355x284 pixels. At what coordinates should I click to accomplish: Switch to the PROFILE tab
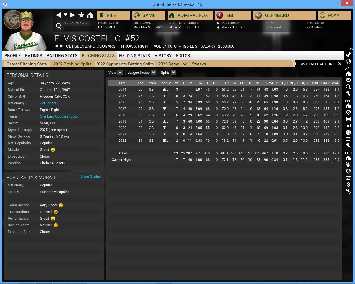pyautogui.click(x=12, y=56)
